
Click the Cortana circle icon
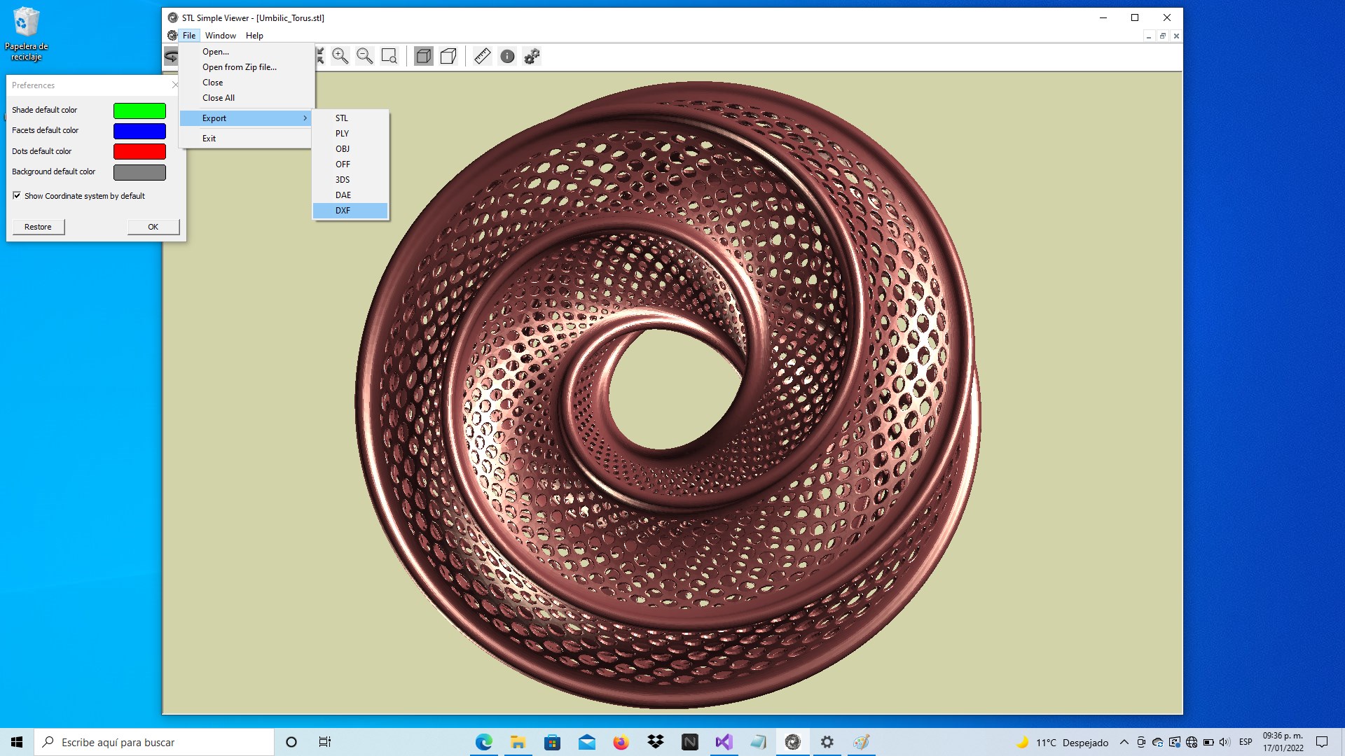291,742
